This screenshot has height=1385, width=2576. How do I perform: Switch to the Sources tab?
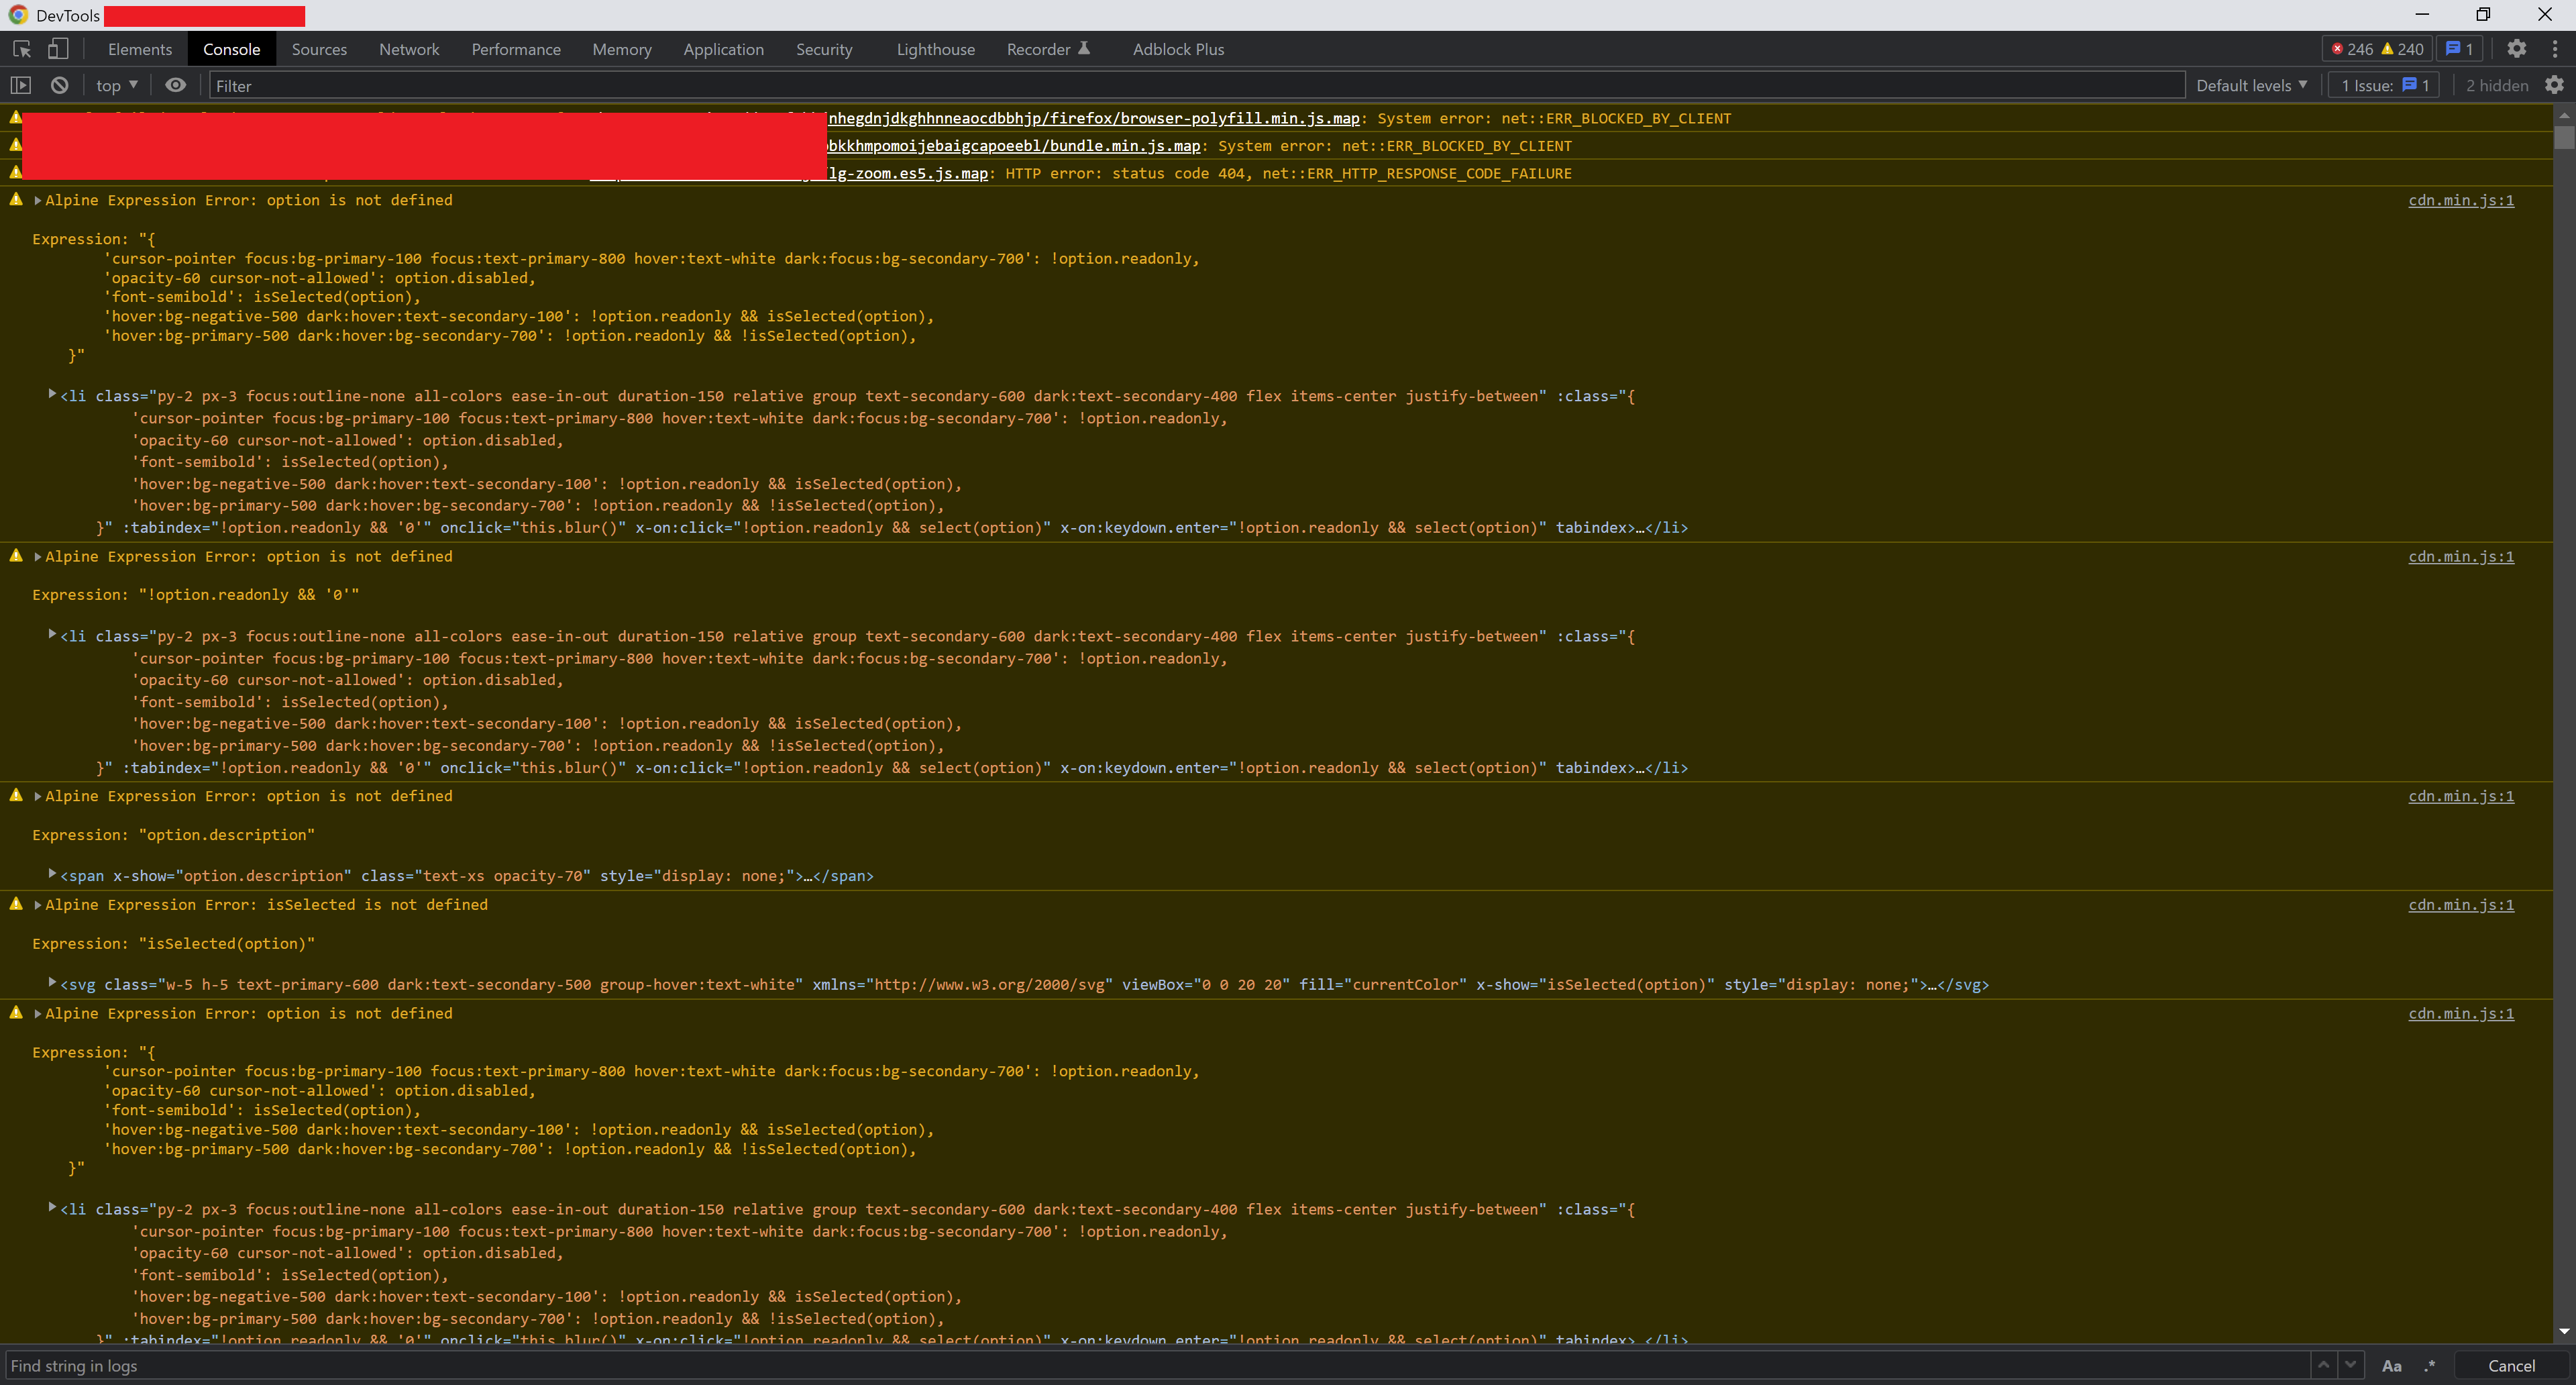coord(319,49)
